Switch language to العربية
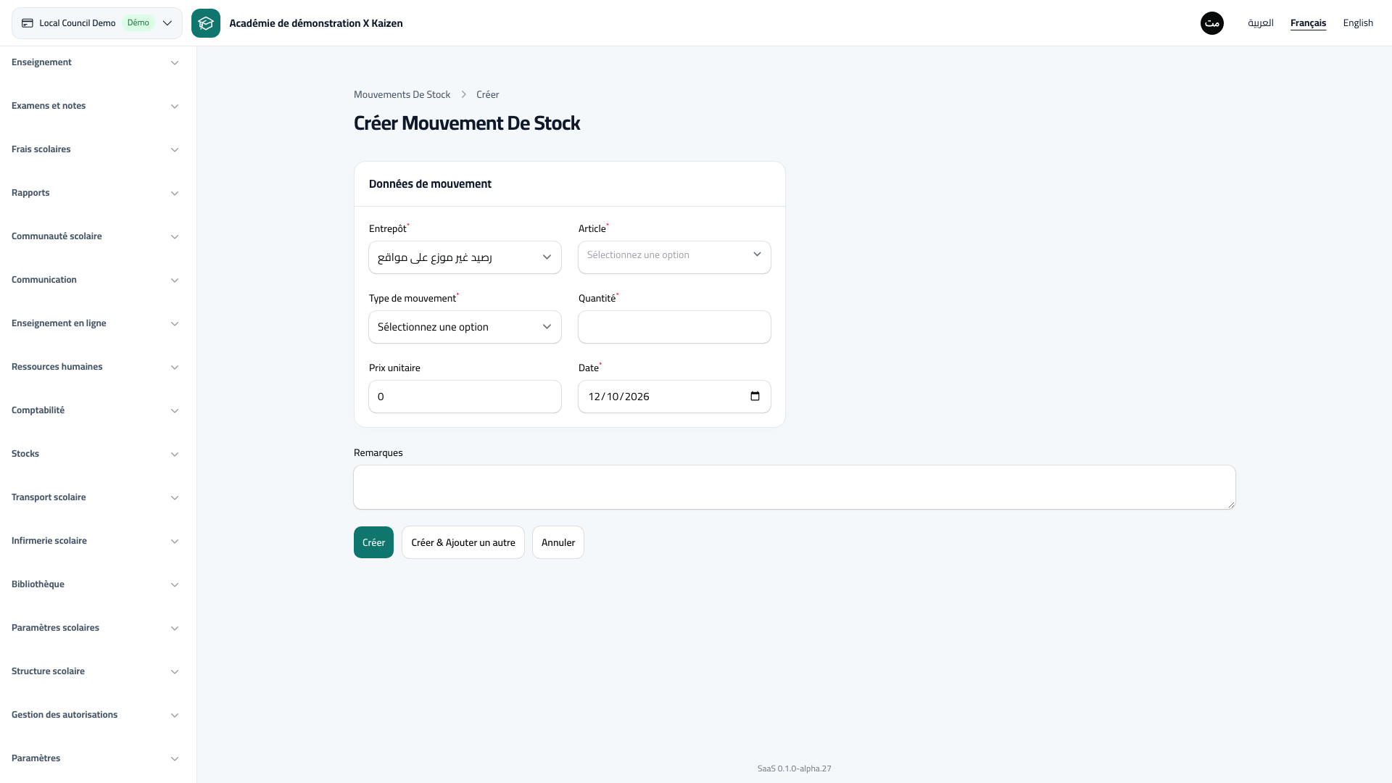This screenshot has width=1392, height=783. [1261, 23]
